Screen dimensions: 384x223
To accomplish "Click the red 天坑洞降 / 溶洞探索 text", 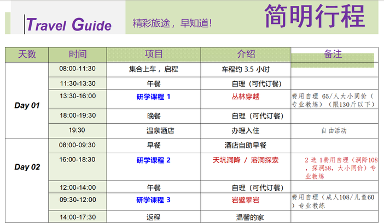I will (x=246, y=160).
